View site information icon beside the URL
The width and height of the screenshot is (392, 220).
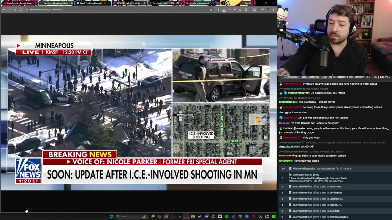pyautogui.click(x=27, y=9)
